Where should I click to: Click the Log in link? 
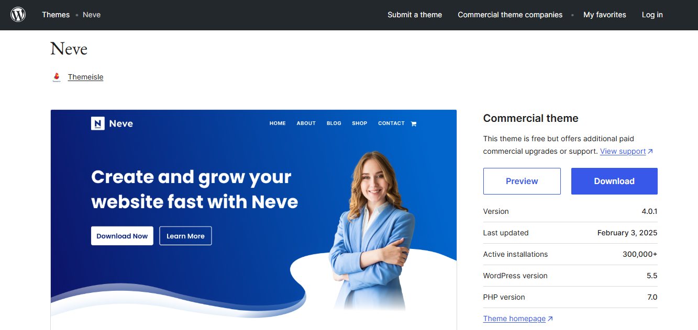(652, 15)
